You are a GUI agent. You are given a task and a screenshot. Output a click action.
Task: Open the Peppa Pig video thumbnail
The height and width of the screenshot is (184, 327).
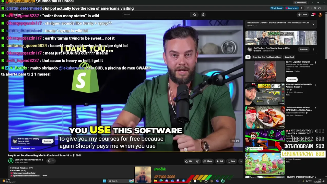pyautogui.click(x=265, y=164)
